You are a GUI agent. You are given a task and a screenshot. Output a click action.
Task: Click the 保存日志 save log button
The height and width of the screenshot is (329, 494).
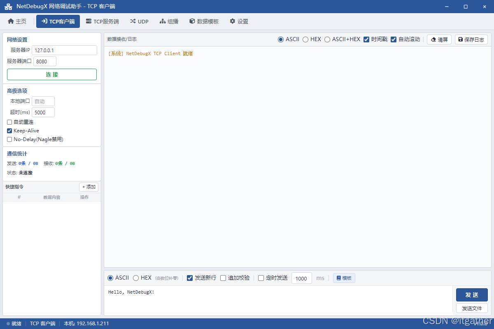[471, 39]
